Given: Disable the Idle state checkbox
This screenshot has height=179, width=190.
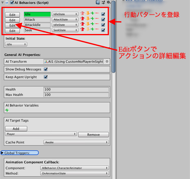Looking at the screenshot, I should point(103,14).
